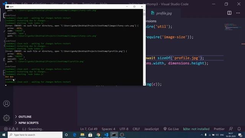Open the OBS Studio taskbar icon
Viewport: 245px width, 138px height.
point(122,135)
